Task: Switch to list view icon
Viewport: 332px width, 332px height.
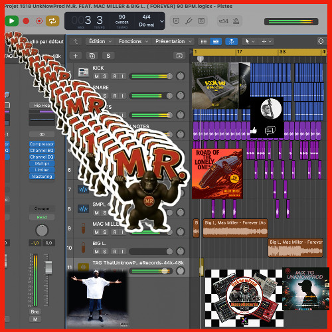Action: (216, 41)
